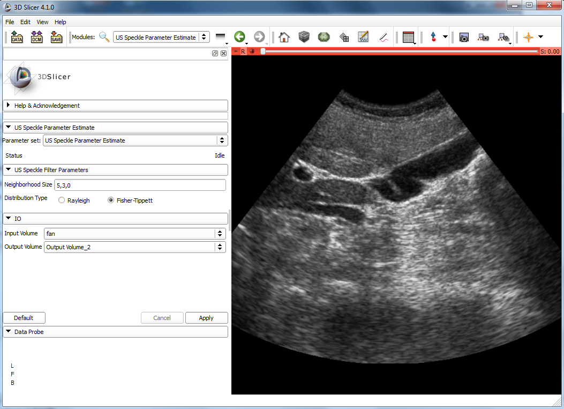564x409 pixels.
Task: Click the module search magnifier icon
Action: (104, 37)
